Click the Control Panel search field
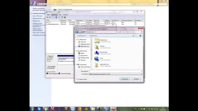This screenshot has height=111, width=198. click(x=152, y=4)
